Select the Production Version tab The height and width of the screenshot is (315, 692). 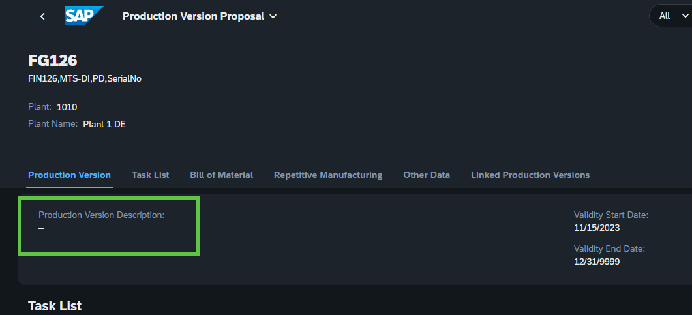point(69,175)
